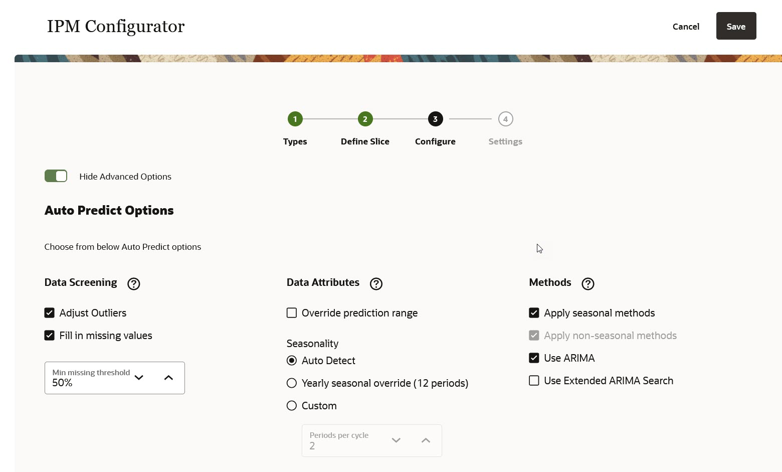
Task: Go to step 2 Define Slice circle
Action: tap(365, 119)
